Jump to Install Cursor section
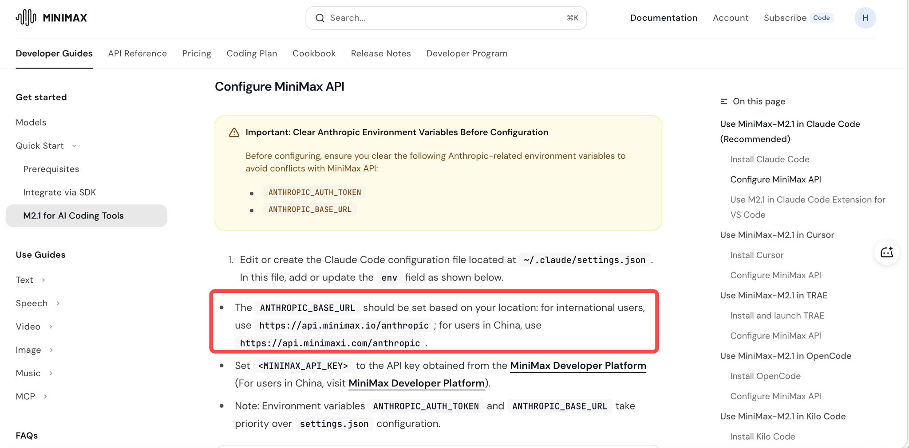Image resolution: width=909 pixels, height=448 pixels. tap(757, 255)
